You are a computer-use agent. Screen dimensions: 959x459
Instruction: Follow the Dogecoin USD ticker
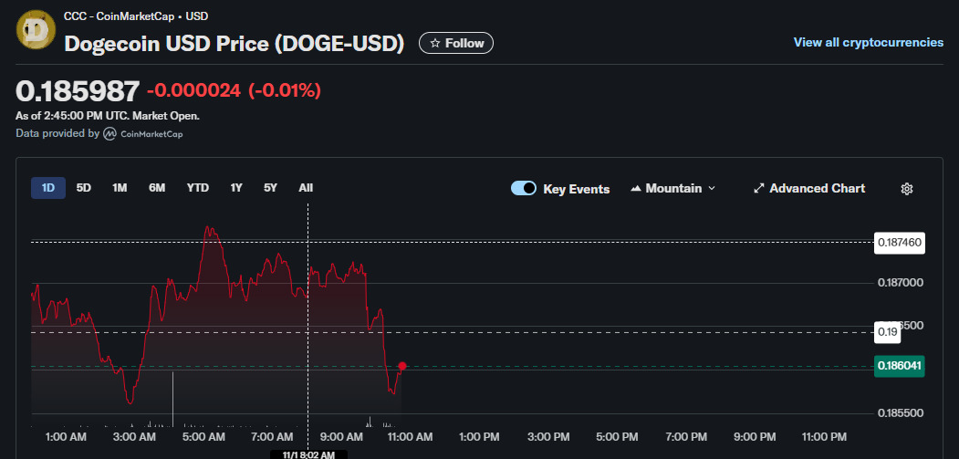pyautogui.click(x=456, y=43)
